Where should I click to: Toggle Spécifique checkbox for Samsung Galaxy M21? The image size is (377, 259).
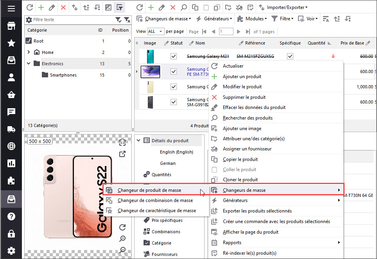click(x=290, y=56)
